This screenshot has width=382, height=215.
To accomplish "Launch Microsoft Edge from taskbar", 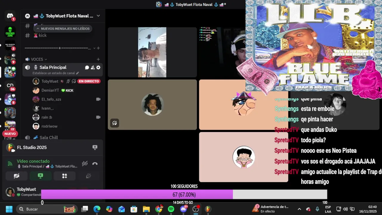I will 97,209.
